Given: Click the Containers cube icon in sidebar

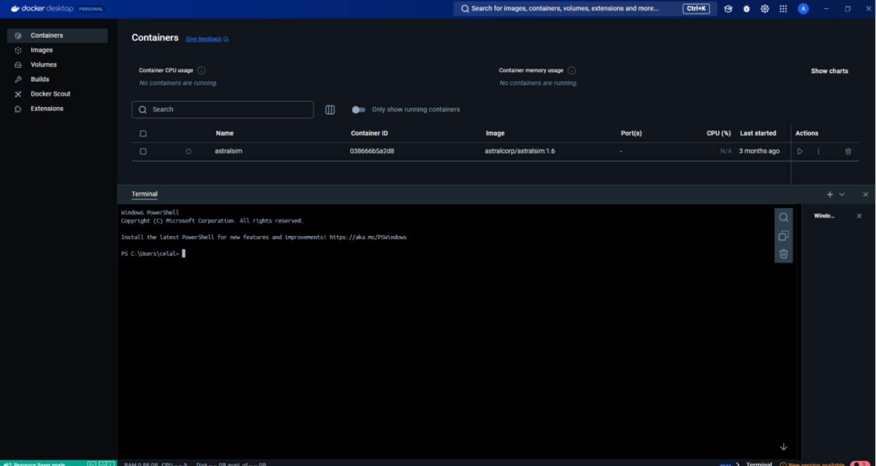Looking at the screenshot, I should pyautogui.click(x=18, y=35).
